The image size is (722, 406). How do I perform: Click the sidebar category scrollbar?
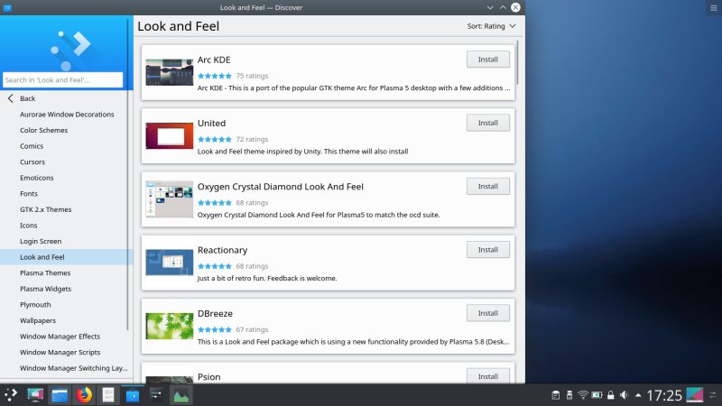click(127, 175)
